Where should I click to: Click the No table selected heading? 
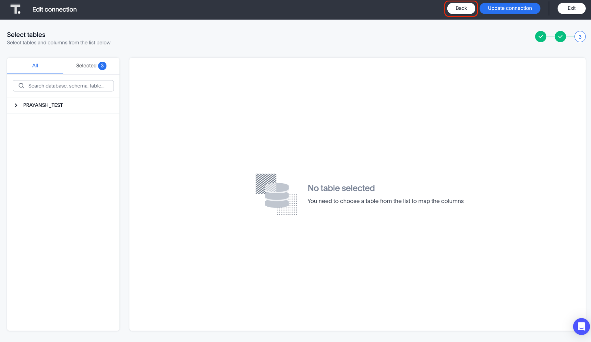click(341, 188)
